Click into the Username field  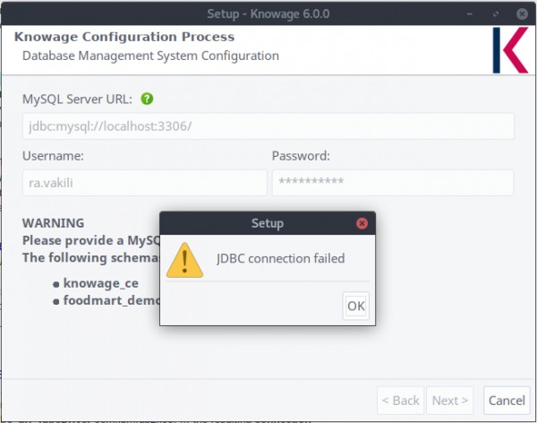coord(144,183)
